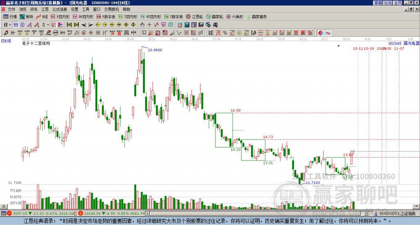The height and width of the screenshot is (225, 420).
Task: Open the 六角形 hexagon tool
Action: (x=235, y=16)
